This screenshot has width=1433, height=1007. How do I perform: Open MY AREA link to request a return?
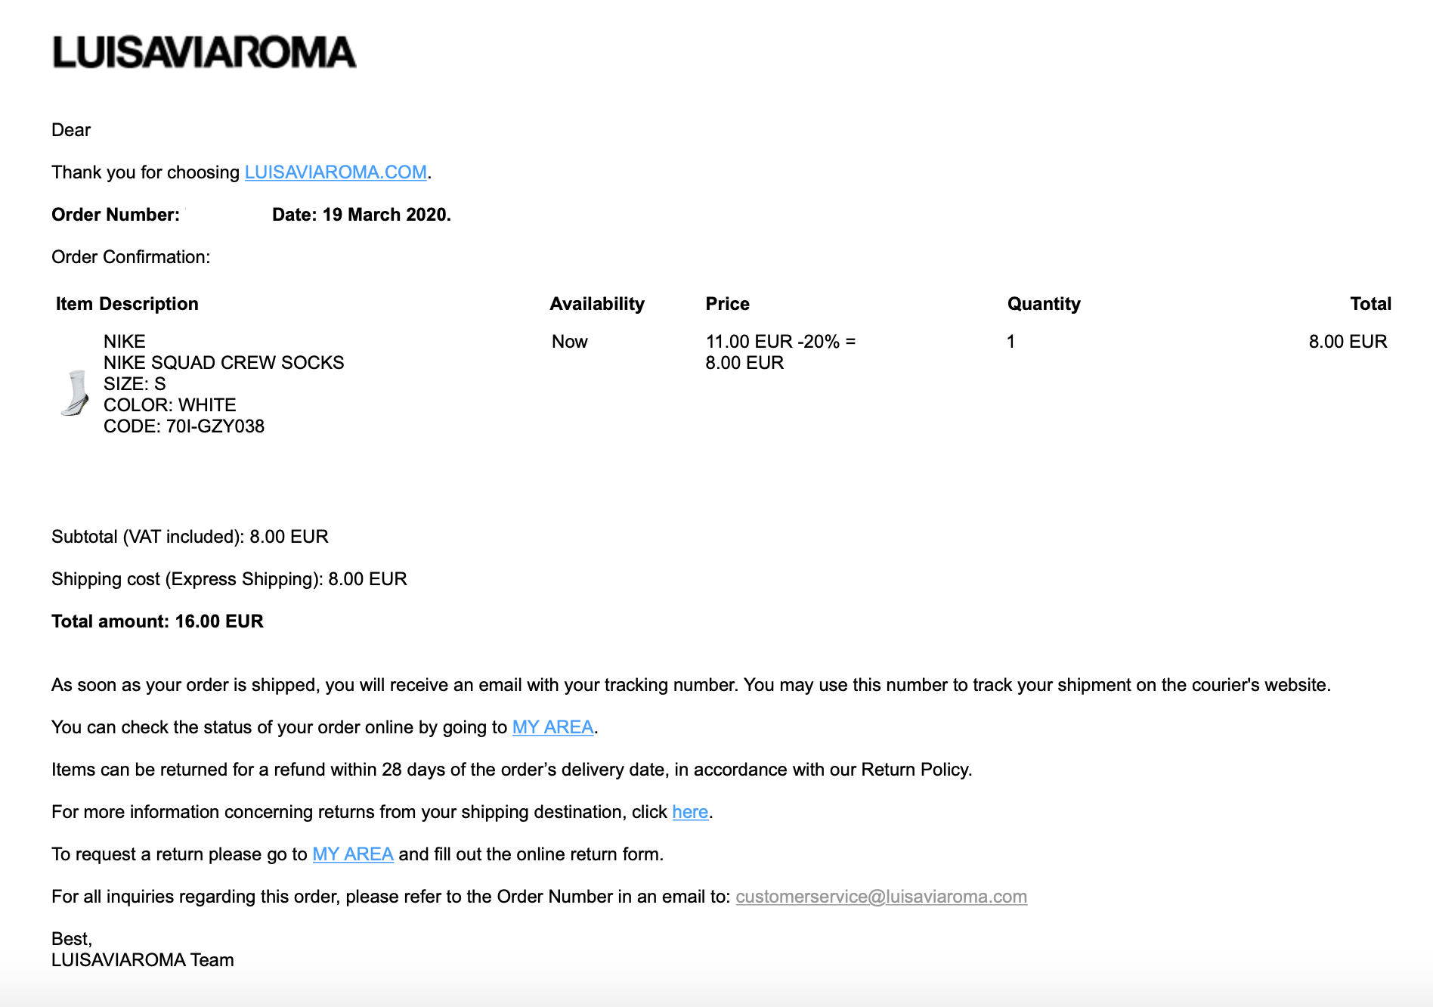[352, 854]
